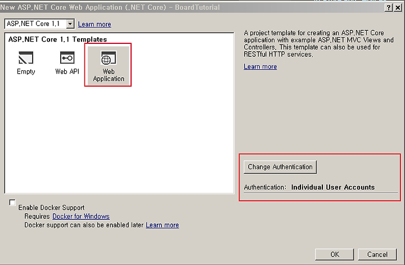Screen dimensions: 405x265
Task: Select the Web API template icon
Action: [67, 57]
